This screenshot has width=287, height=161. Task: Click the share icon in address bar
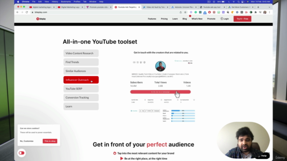181,12
